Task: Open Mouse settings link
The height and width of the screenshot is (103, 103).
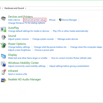Action: point(52,20)
